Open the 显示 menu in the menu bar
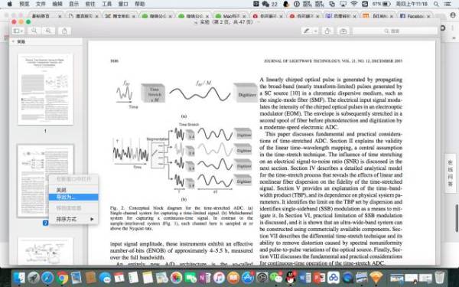This screenshot has height=287, width=459. click(73, 4)
